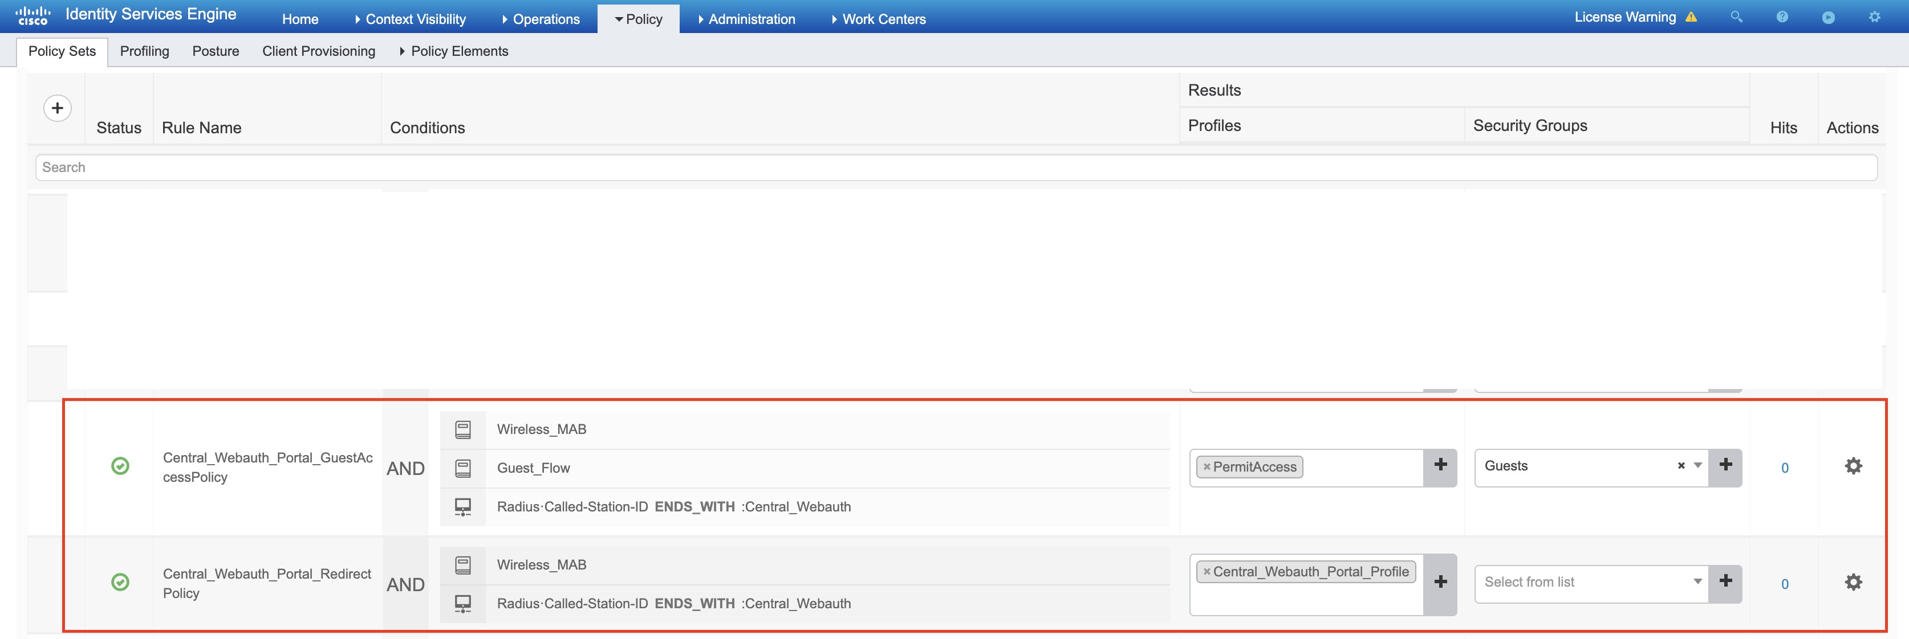The image size is (1909, 639).
Task: Expand the Context Visibility menu
Action: click(x=411, y=19)
